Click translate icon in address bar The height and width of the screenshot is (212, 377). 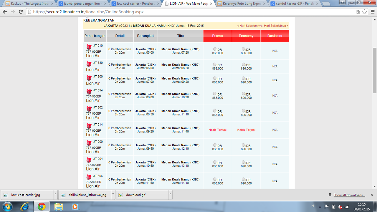point(358,12)
